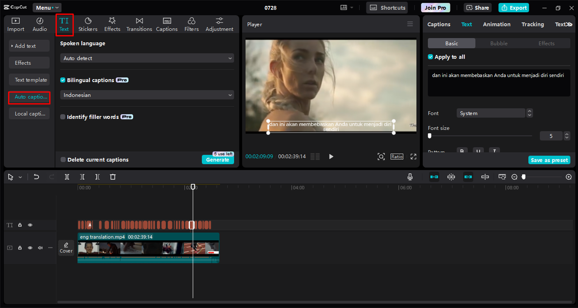This screenshot has height=308, width=578.
Task: Click the microphone record voiceover icon
Action: [410, 177]
